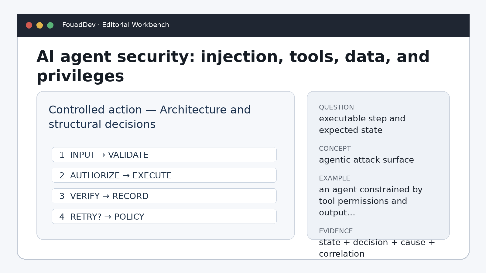Image resolution: width=486 pixels, height=273 pixels.
Task: Click the number 1 in the first step
Action: [x=62, y=155]
